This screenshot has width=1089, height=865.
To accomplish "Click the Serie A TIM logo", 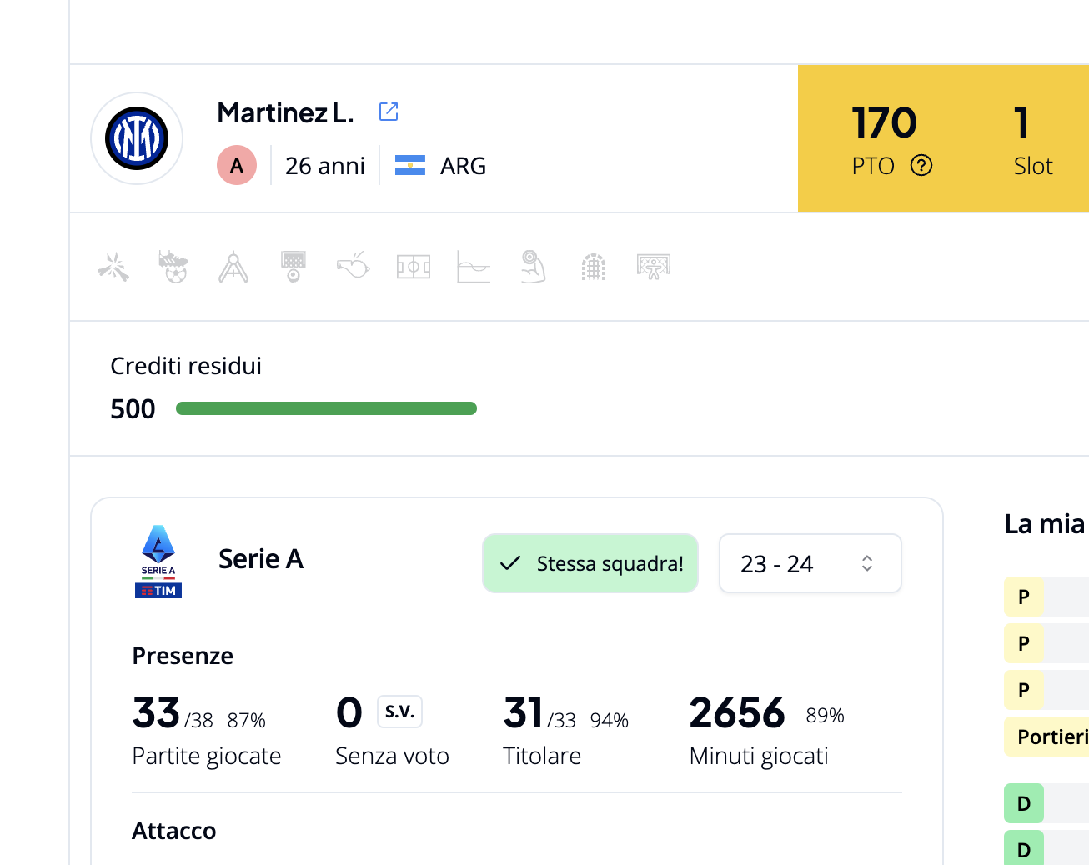I will coord(158,562).
